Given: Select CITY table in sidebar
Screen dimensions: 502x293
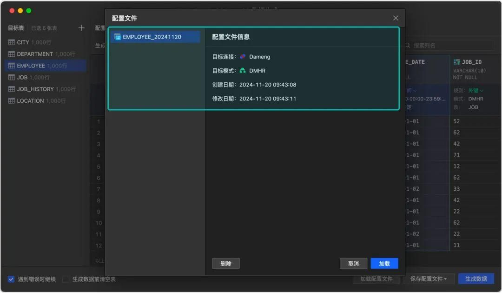Looking at the screenshot, I should tap(46, 42).
